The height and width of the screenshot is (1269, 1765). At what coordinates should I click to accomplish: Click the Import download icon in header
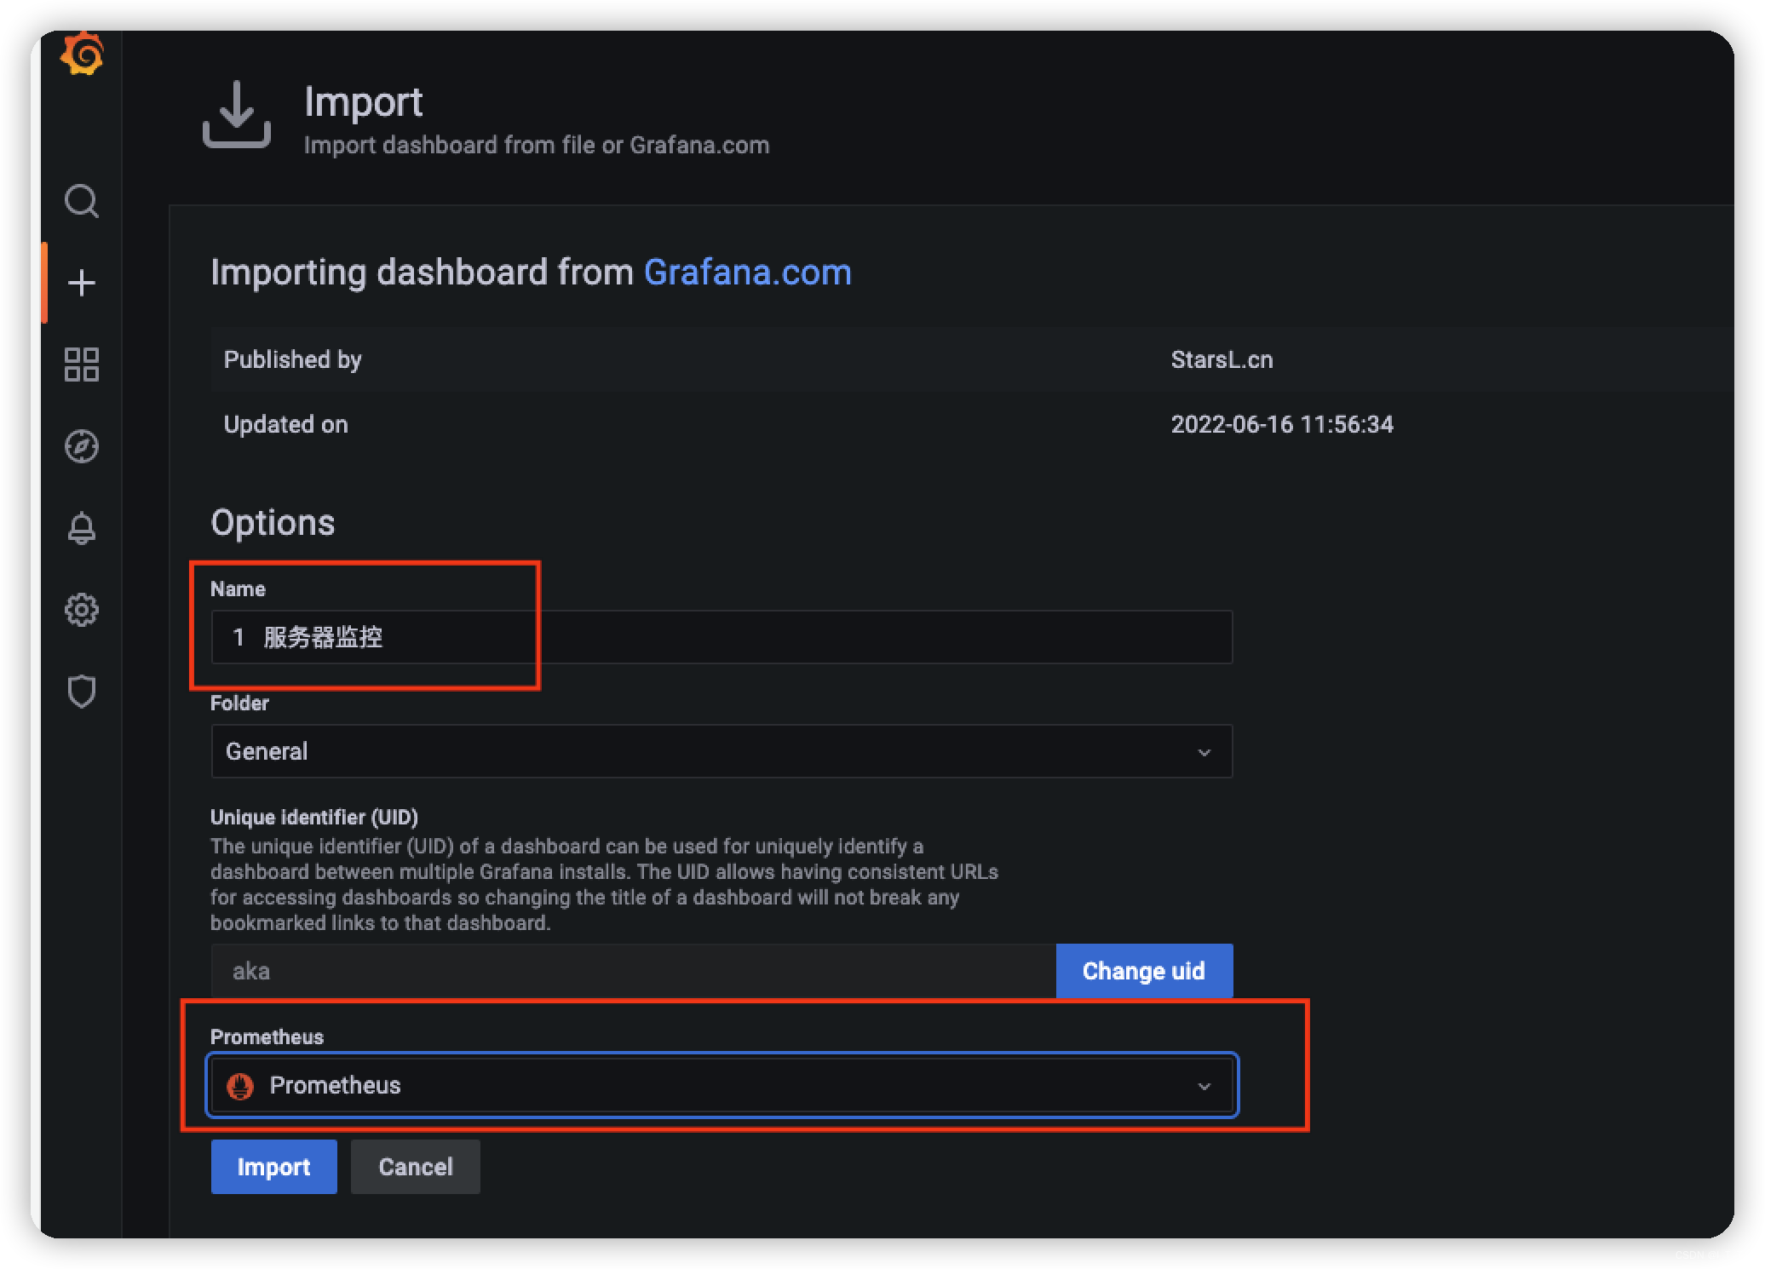coord(237,115)
